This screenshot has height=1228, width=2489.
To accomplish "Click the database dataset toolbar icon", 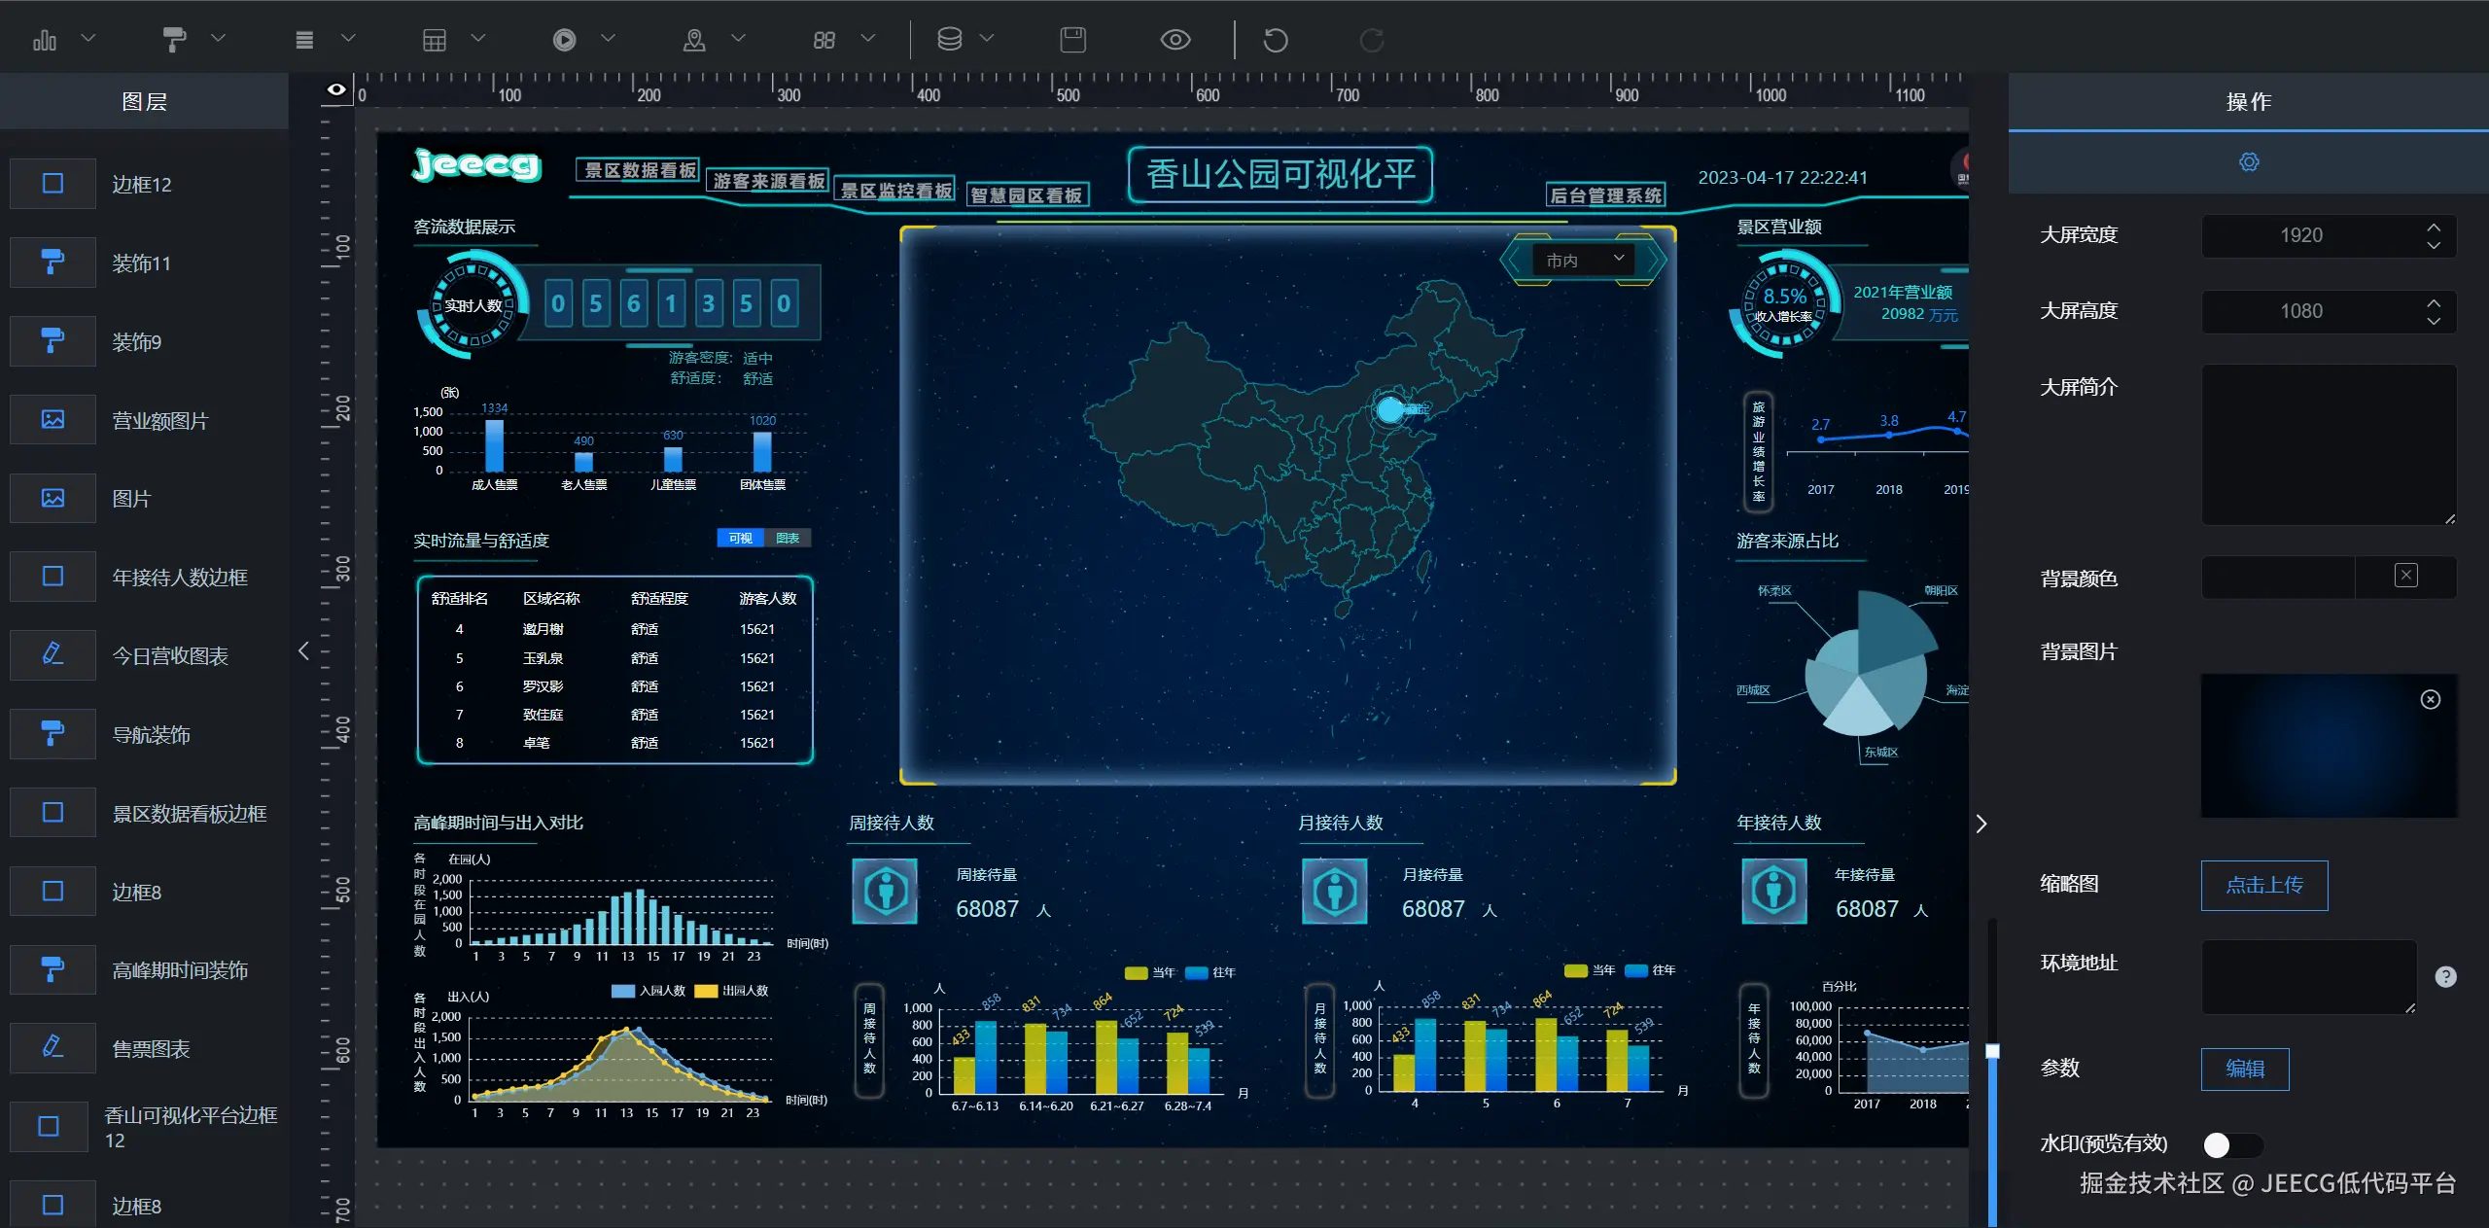I will tap(950, 40).
